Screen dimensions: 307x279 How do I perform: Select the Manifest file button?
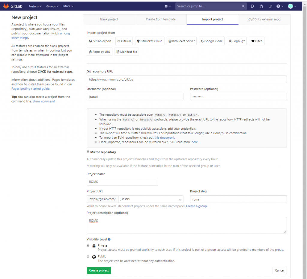pos(127,52)
